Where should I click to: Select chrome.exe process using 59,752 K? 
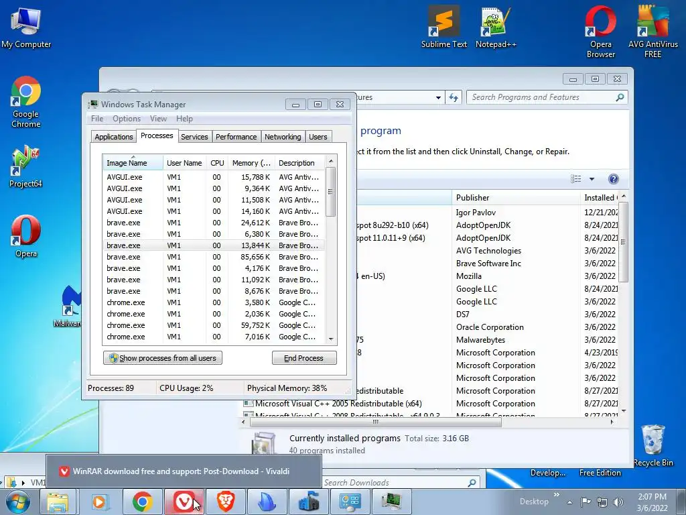pos(214,325)
